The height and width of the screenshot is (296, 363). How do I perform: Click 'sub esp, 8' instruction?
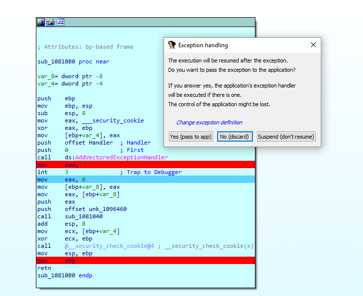click(x=61, y=113)
